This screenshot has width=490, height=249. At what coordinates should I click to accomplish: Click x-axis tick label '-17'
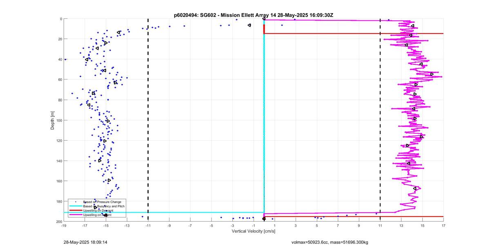(x=85, y=225)
